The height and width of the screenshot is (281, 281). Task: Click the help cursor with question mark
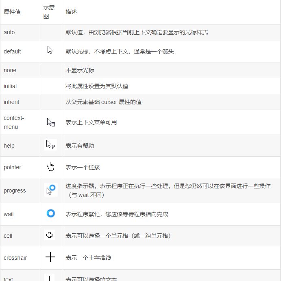tap(50, 145)
